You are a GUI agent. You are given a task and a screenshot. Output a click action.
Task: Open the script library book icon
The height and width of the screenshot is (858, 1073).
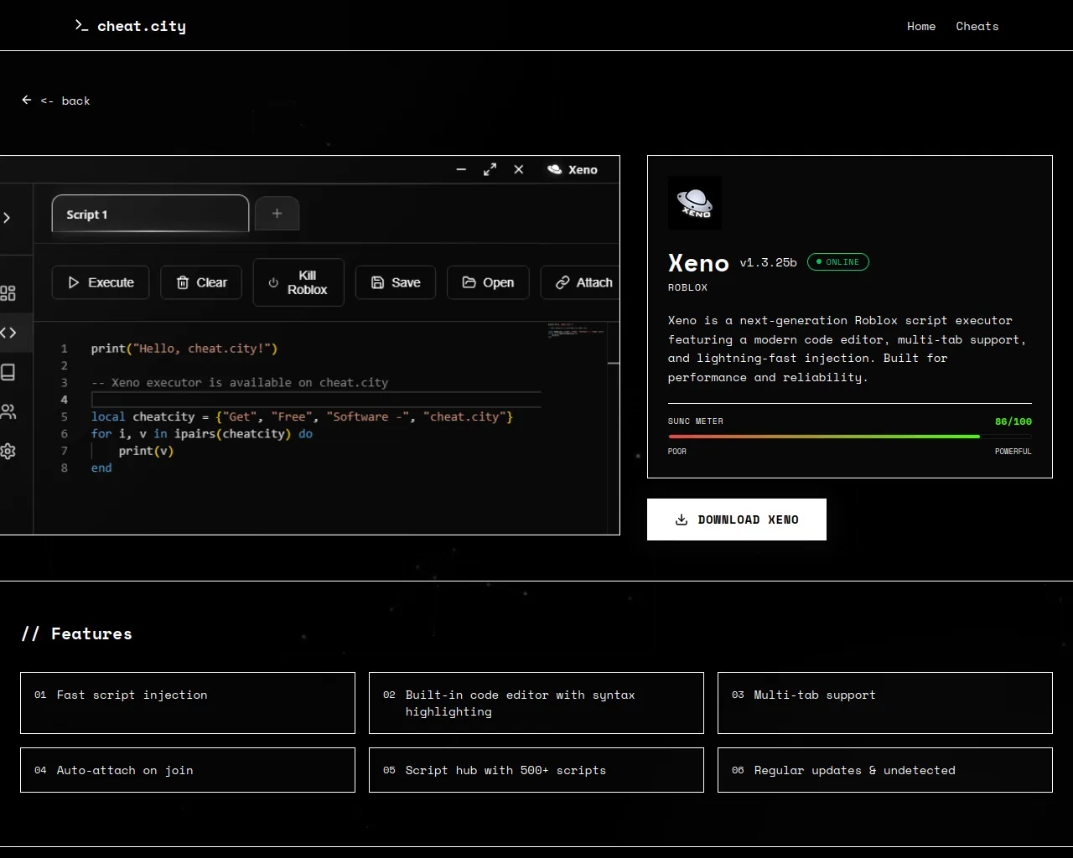pyautogui.click(x=8, y=372)
